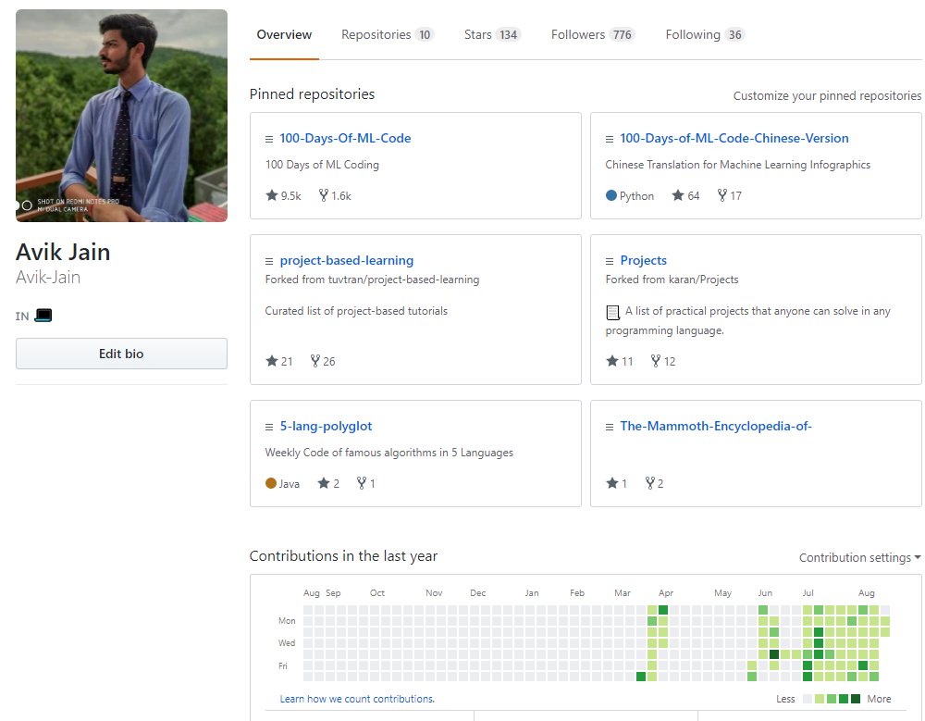Viewport: 925px width, 721px height.
Task: Expand the Contribution settings dropdown
Action: click(x=859, y=557)
